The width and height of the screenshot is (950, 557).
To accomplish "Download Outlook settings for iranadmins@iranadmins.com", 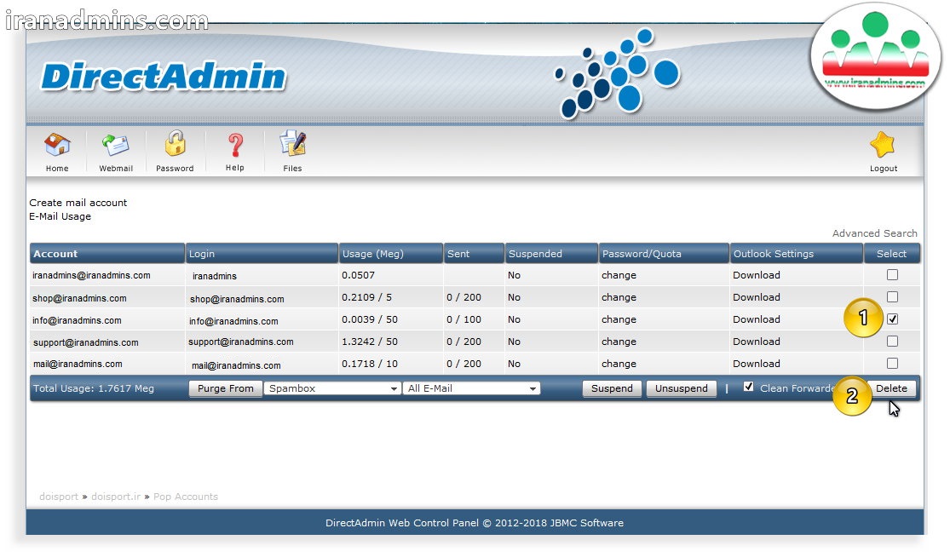I will click(756, 275).
